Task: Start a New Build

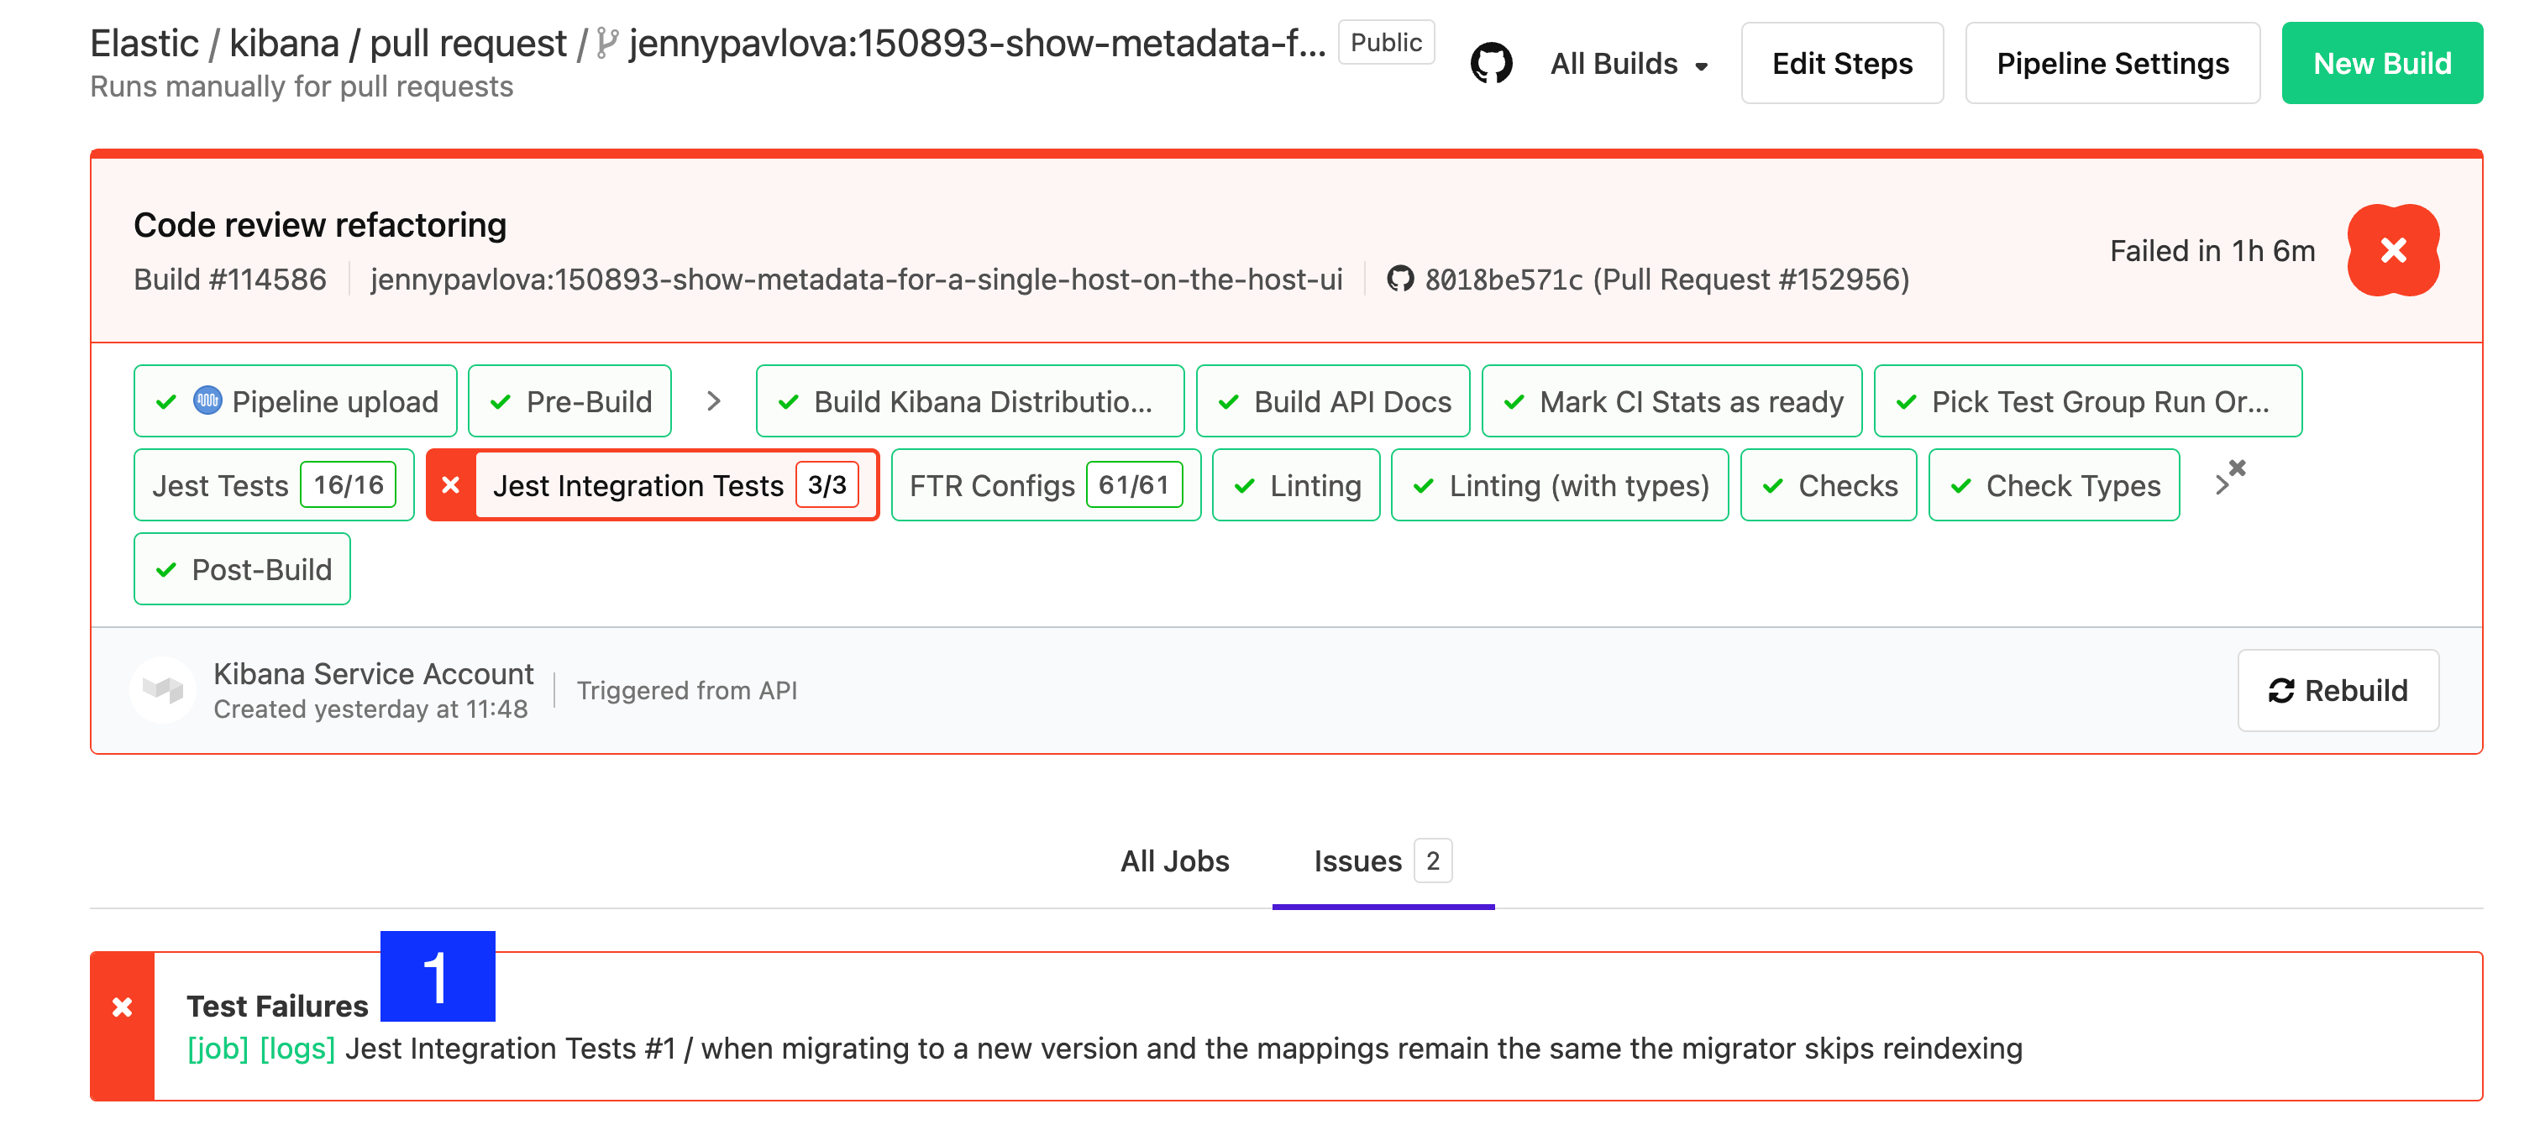Action: tap(2383, 62)
